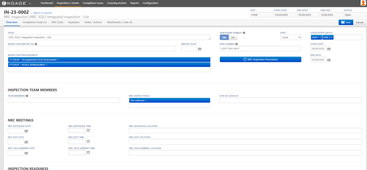Open NRC Tech Debrief Date calendar

[26, 153]
